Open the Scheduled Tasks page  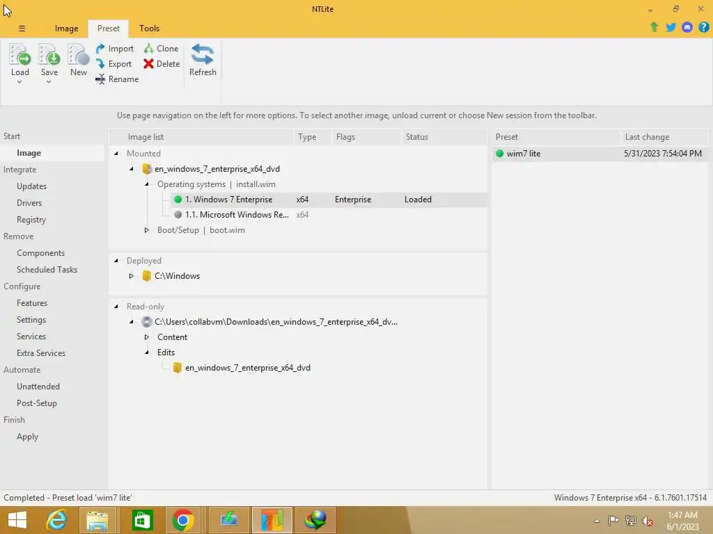tap(47, 270)
